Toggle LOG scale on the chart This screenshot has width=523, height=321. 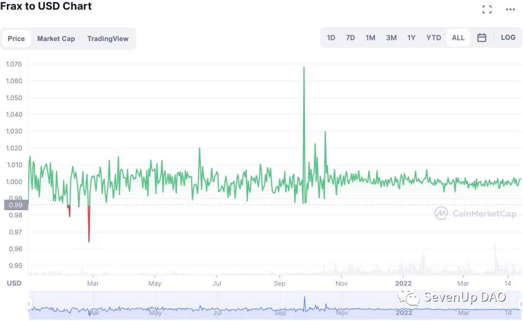(x=508, y=38)
